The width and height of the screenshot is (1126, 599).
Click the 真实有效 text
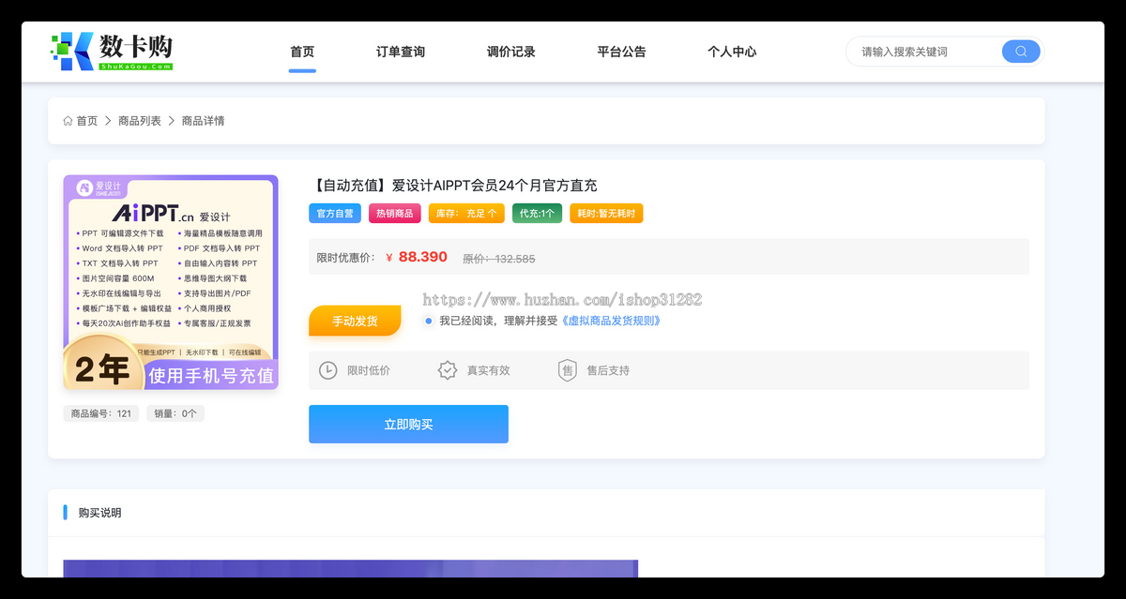(x=489, y=370)
